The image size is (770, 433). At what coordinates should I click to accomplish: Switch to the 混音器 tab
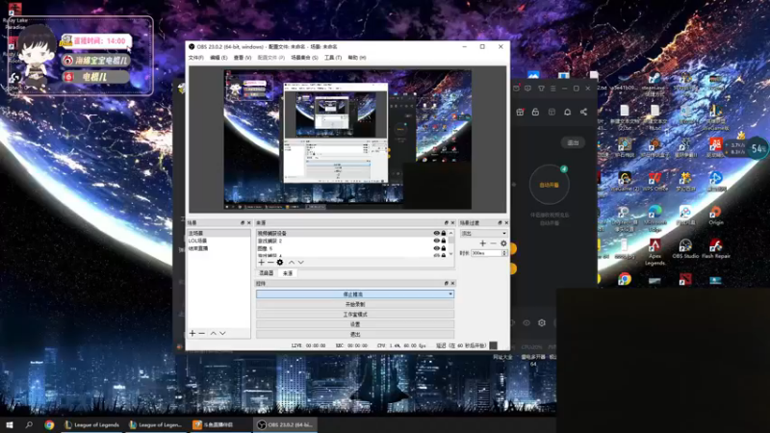267,273
